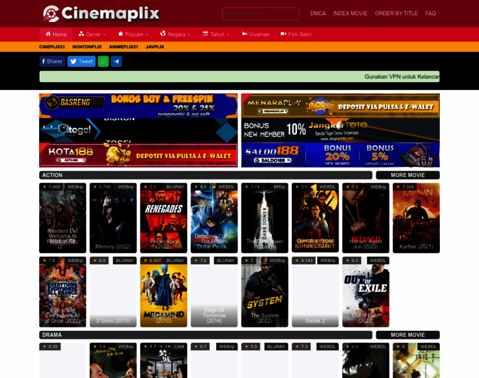479x378 pixels.
Task: Open Sadak 2 movie card
Action: [315, 292]
